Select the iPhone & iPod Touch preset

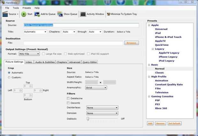coord(168,37)
